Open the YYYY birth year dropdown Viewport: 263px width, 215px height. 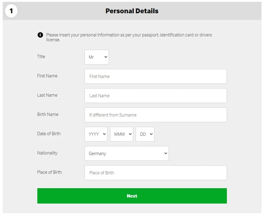tap(96, 134)
